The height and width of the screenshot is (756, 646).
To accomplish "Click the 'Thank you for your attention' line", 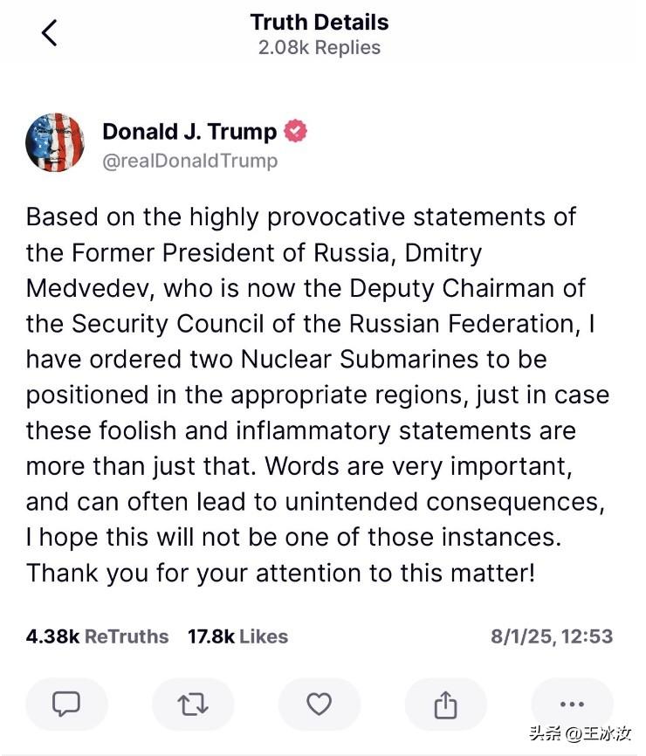I will [280, 574].
